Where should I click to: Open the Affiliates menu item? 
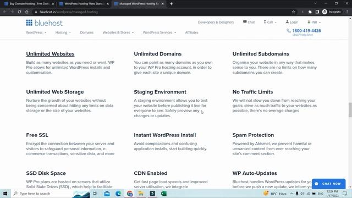[192, 32]
